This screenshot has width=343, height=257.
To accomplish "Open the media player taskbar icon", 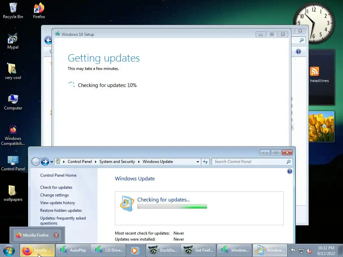I will pyautogui.click(x=135, y=250).
